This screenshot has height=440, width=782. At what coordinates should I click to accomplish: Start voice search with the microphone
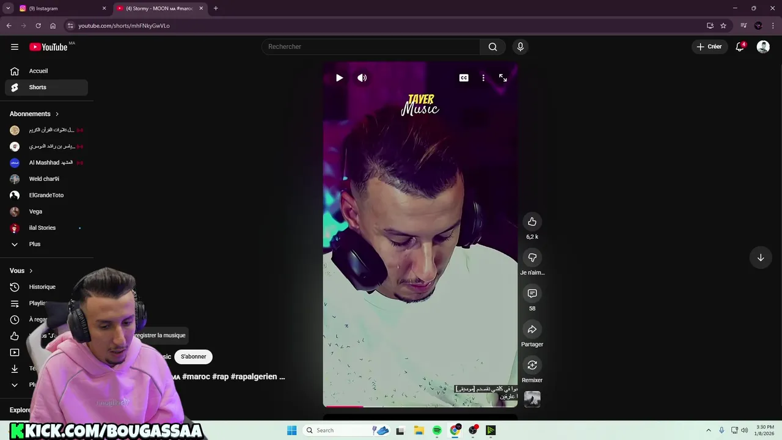(x=521, y=47)
